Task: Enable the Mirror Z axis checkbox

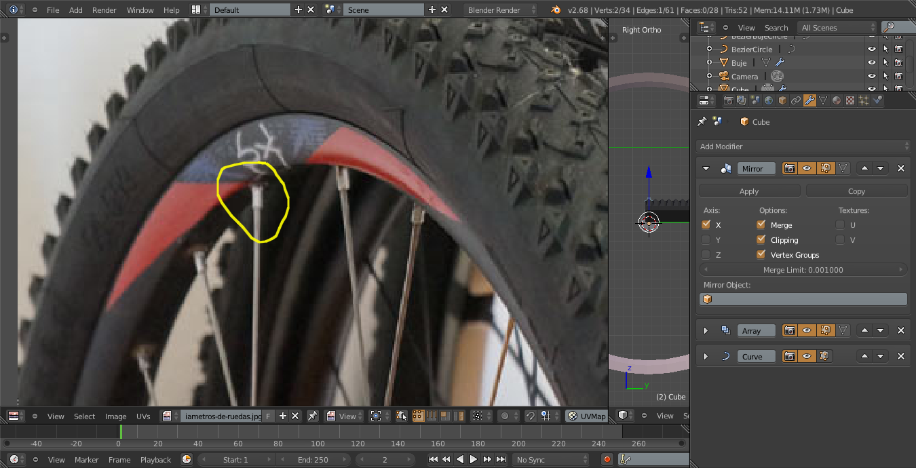Action: pos(706,254)
